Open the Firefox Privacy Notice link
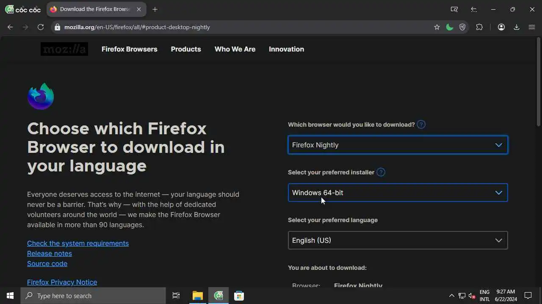Screen dimensions: 542x304 [x=62, y=282]
